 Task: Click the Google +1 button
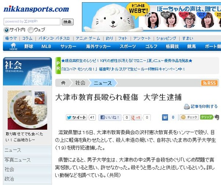136,118
